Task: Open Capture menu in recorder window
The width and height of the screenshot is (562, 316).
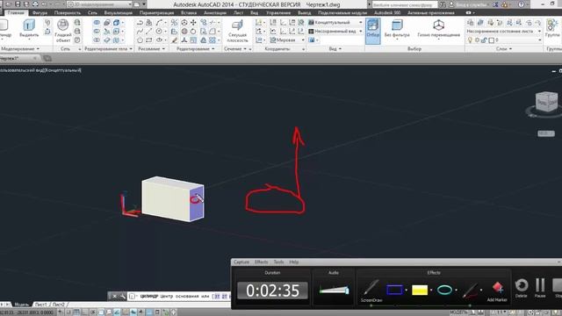Action: [241, 262]
